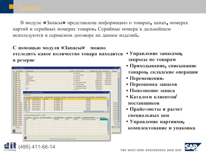The height and width of the screenshot is (154, 206).
Task: Click scroll-up arrow of the item list
Action: pos(118,73)
